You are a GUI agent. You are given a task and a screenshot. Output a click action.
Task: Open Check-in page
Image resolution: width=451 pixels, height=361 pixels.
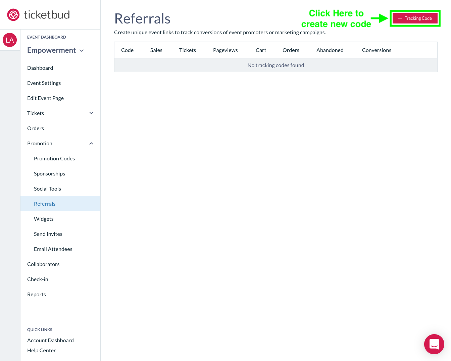pos(38,279)
